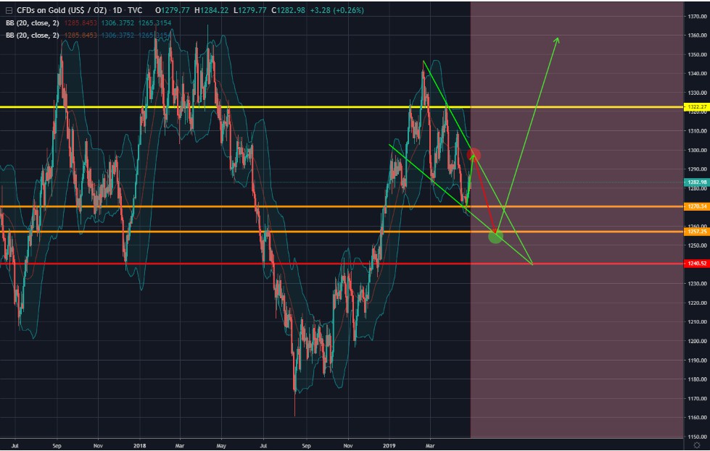Screen dimensions: 710x451
Task: Open chart settings gear in bottom-right corner
Action: pyautogui.click(x=696, y=444)
